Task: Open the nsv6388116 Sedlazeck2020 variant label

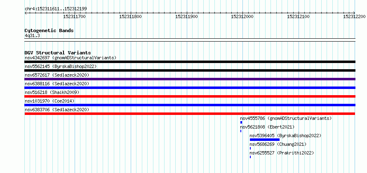Action: click(x=57, y=84)
